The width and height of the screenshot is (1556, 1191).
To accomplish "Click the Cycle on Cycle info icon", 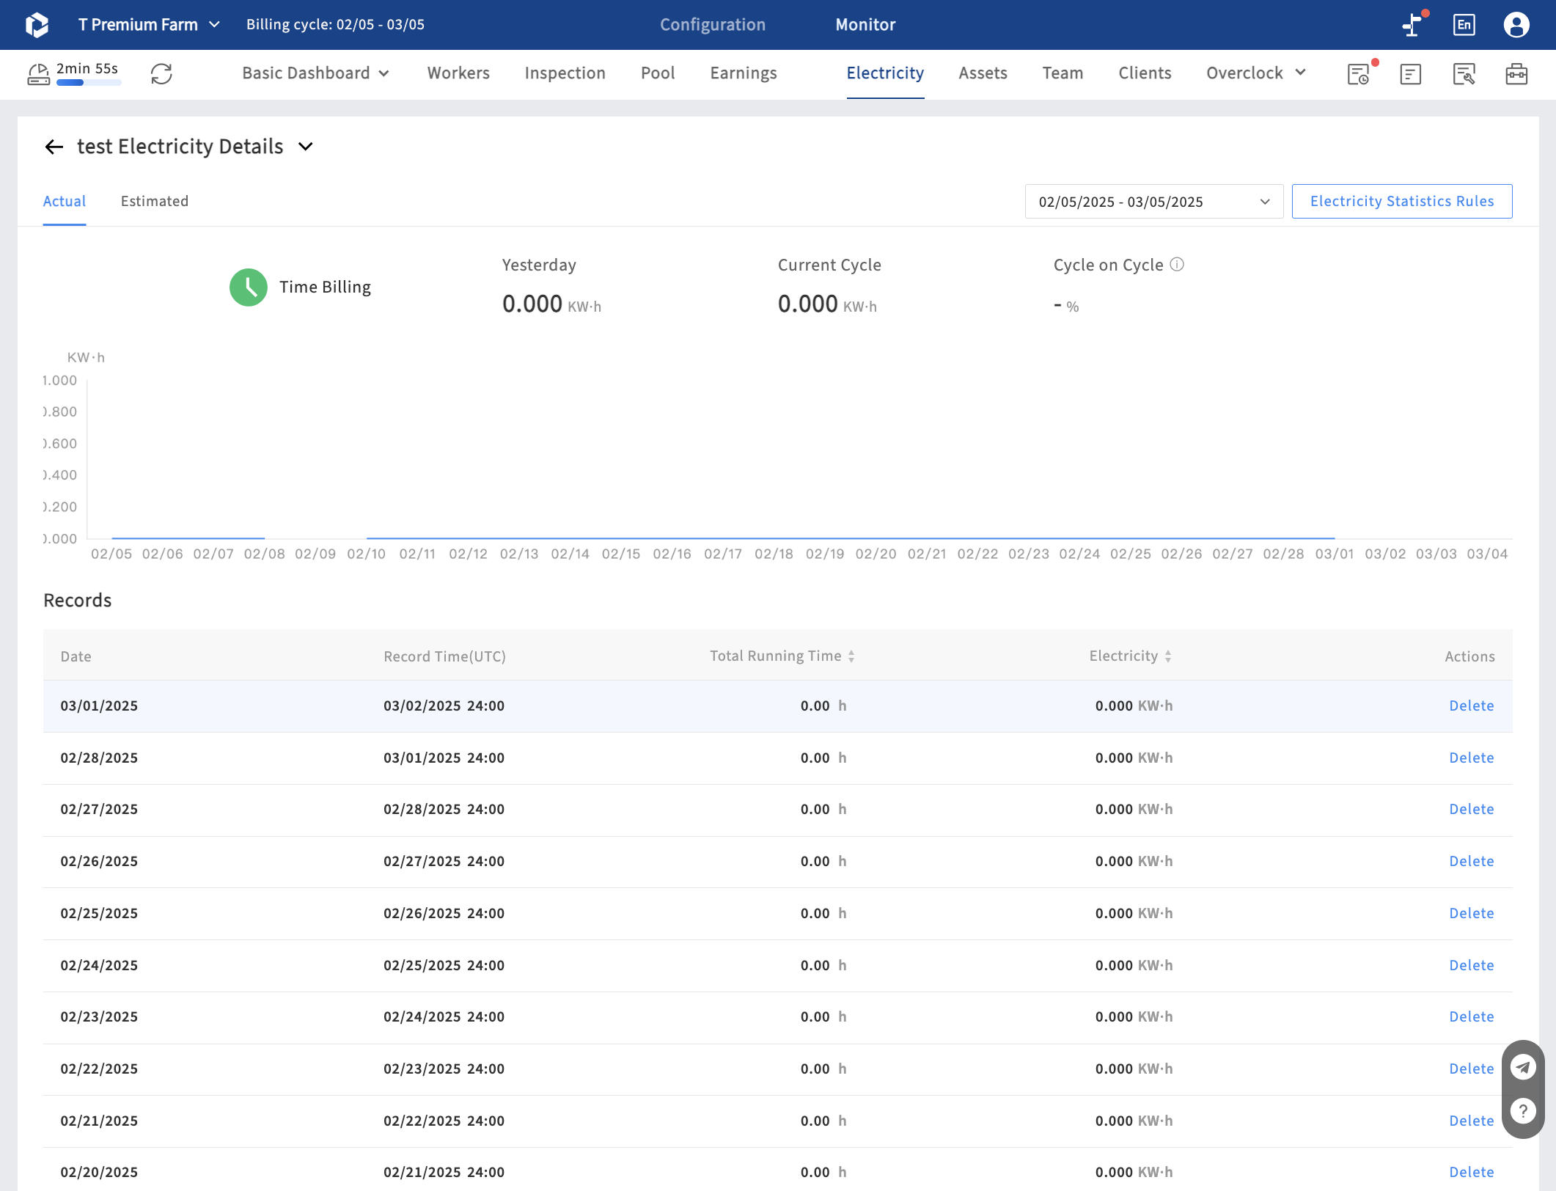I will [x=1177, y=265].
